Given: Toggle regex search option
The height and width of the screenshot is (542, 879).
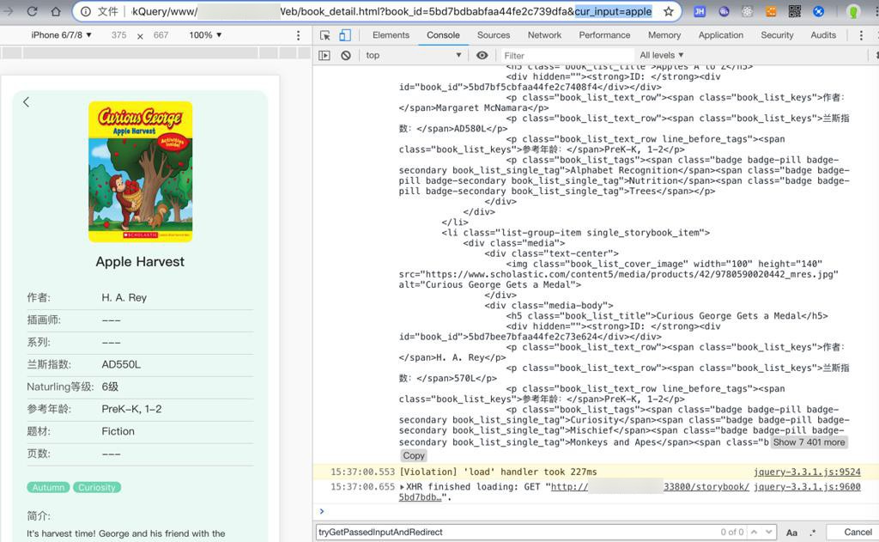Looking at the screenshot, I should click(813, 533).
